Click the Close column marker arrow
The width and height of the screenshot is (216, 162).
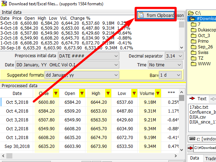click(x=55, y=93)
